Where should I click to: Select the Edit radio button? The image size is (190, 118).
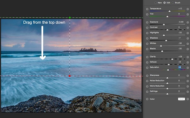point(164,3)
